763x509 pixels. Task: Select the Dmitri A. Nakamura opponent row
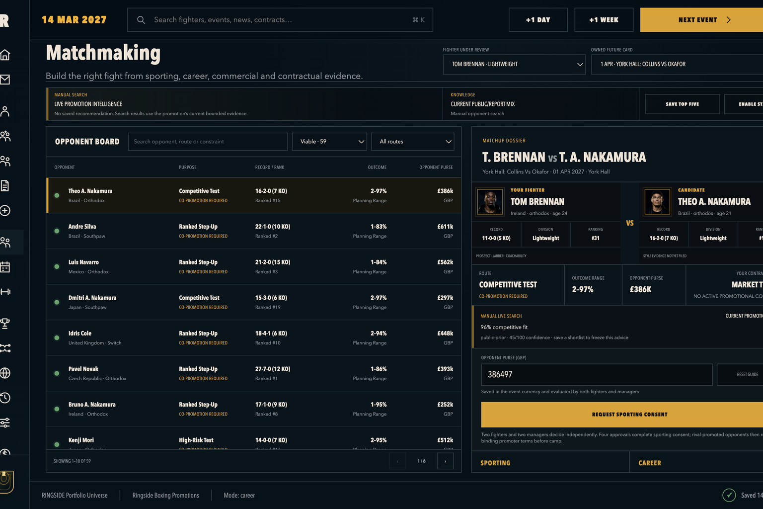tap(254, 302)
